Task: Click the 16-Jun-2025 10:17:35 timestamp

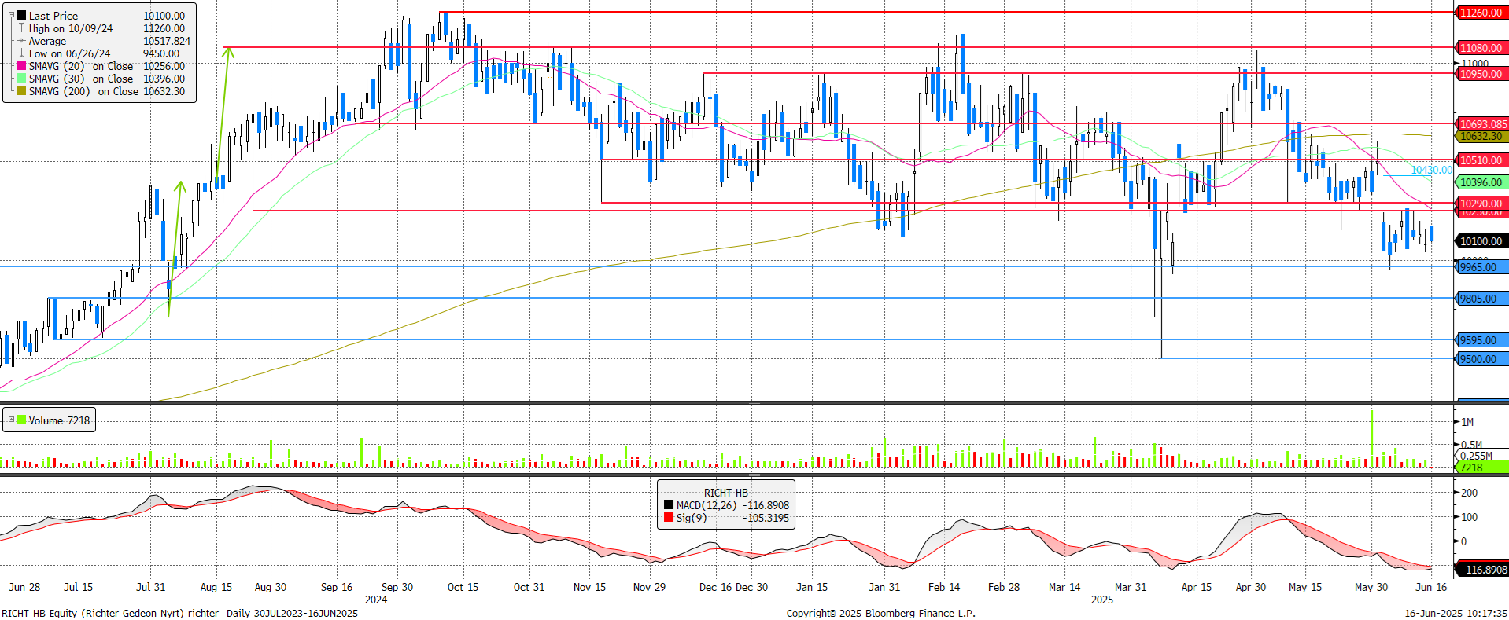Action: coord(1456,613)
